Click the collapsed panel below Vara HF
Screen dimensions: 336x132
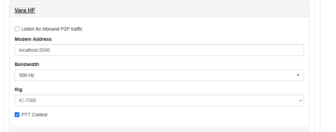click(x=159, y=130)
